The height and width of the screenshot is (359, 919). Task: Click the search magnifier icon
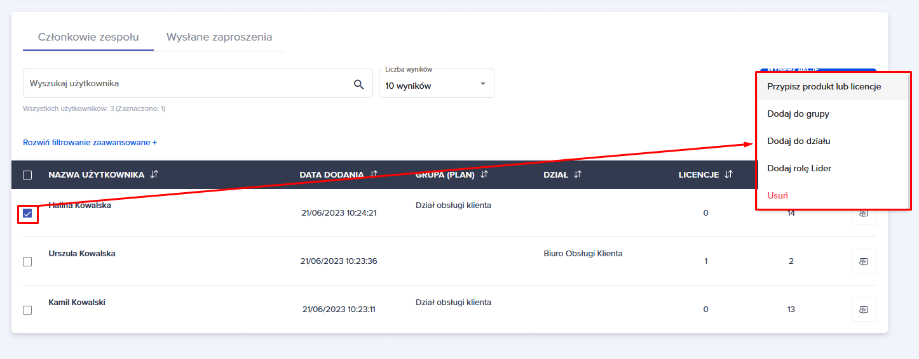point(358,84)
